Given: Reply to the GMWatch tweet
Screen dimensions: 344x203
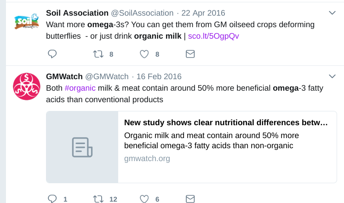Looking at the screenshot, I should pos(52,199).
